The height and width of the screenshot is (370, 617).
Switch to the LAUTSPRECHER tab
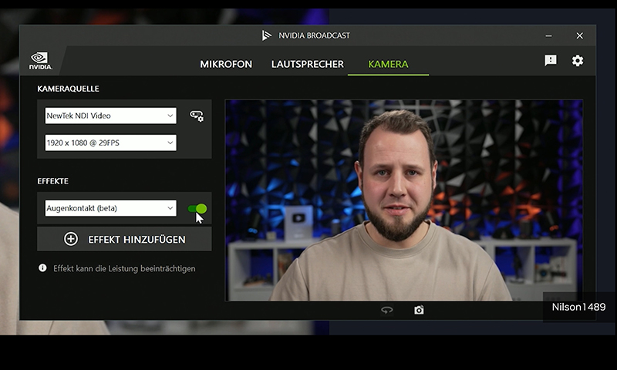pyautogui.click(x=307, y=64)
